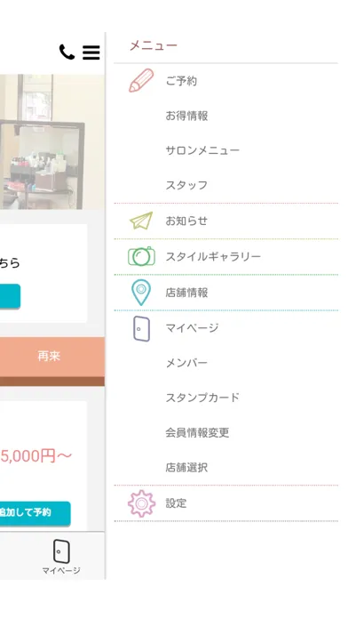Screen dimensions: 348x619
Task: Open the gear settings icon
Action: 141,503
